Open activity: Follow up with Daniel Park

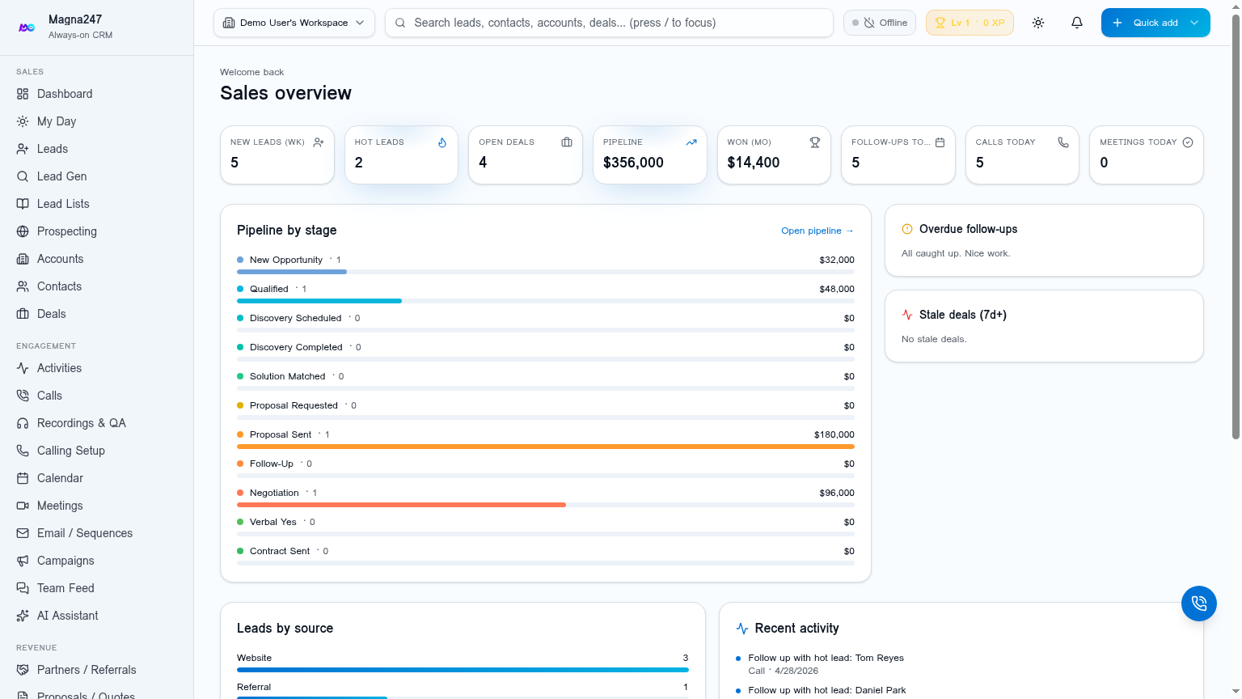click(827, 690)
